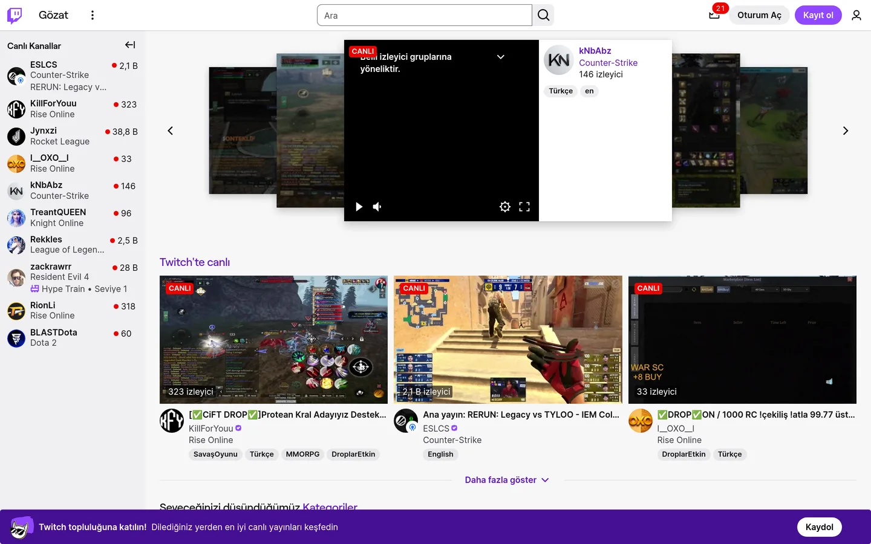871x544 pixels.
Task: Open Jynxzi avatar in sidebar
Action: tap(16, 136)
